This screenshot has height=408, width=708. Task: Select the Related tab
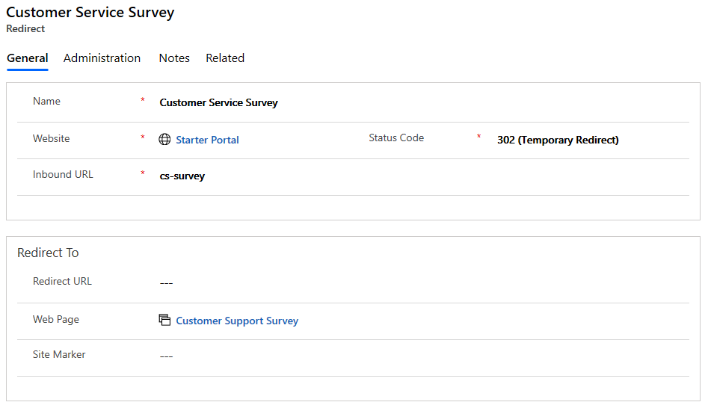225,58
